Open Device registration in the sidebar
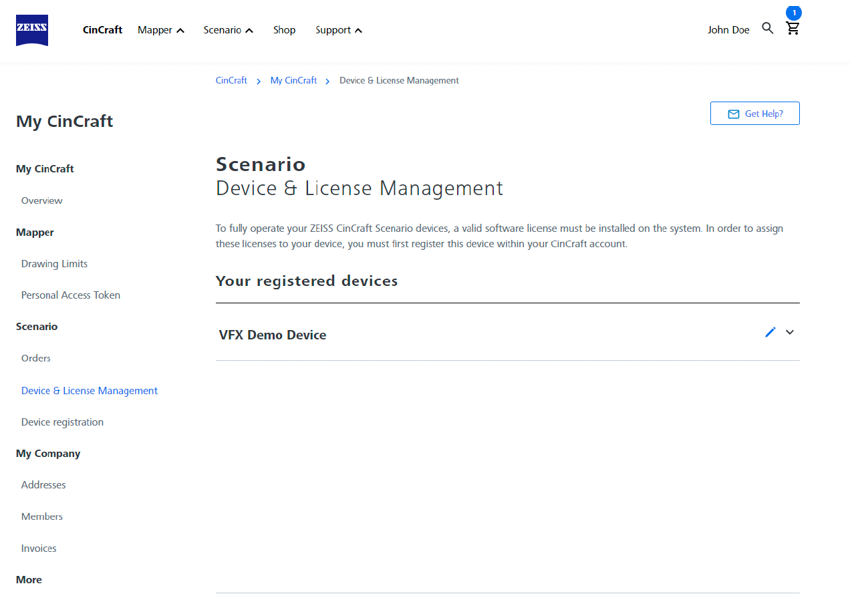Screen dimensions: 850x612 [62, 422]
